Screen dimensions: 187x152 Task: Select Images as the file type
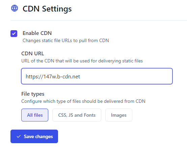pos(119,115)
